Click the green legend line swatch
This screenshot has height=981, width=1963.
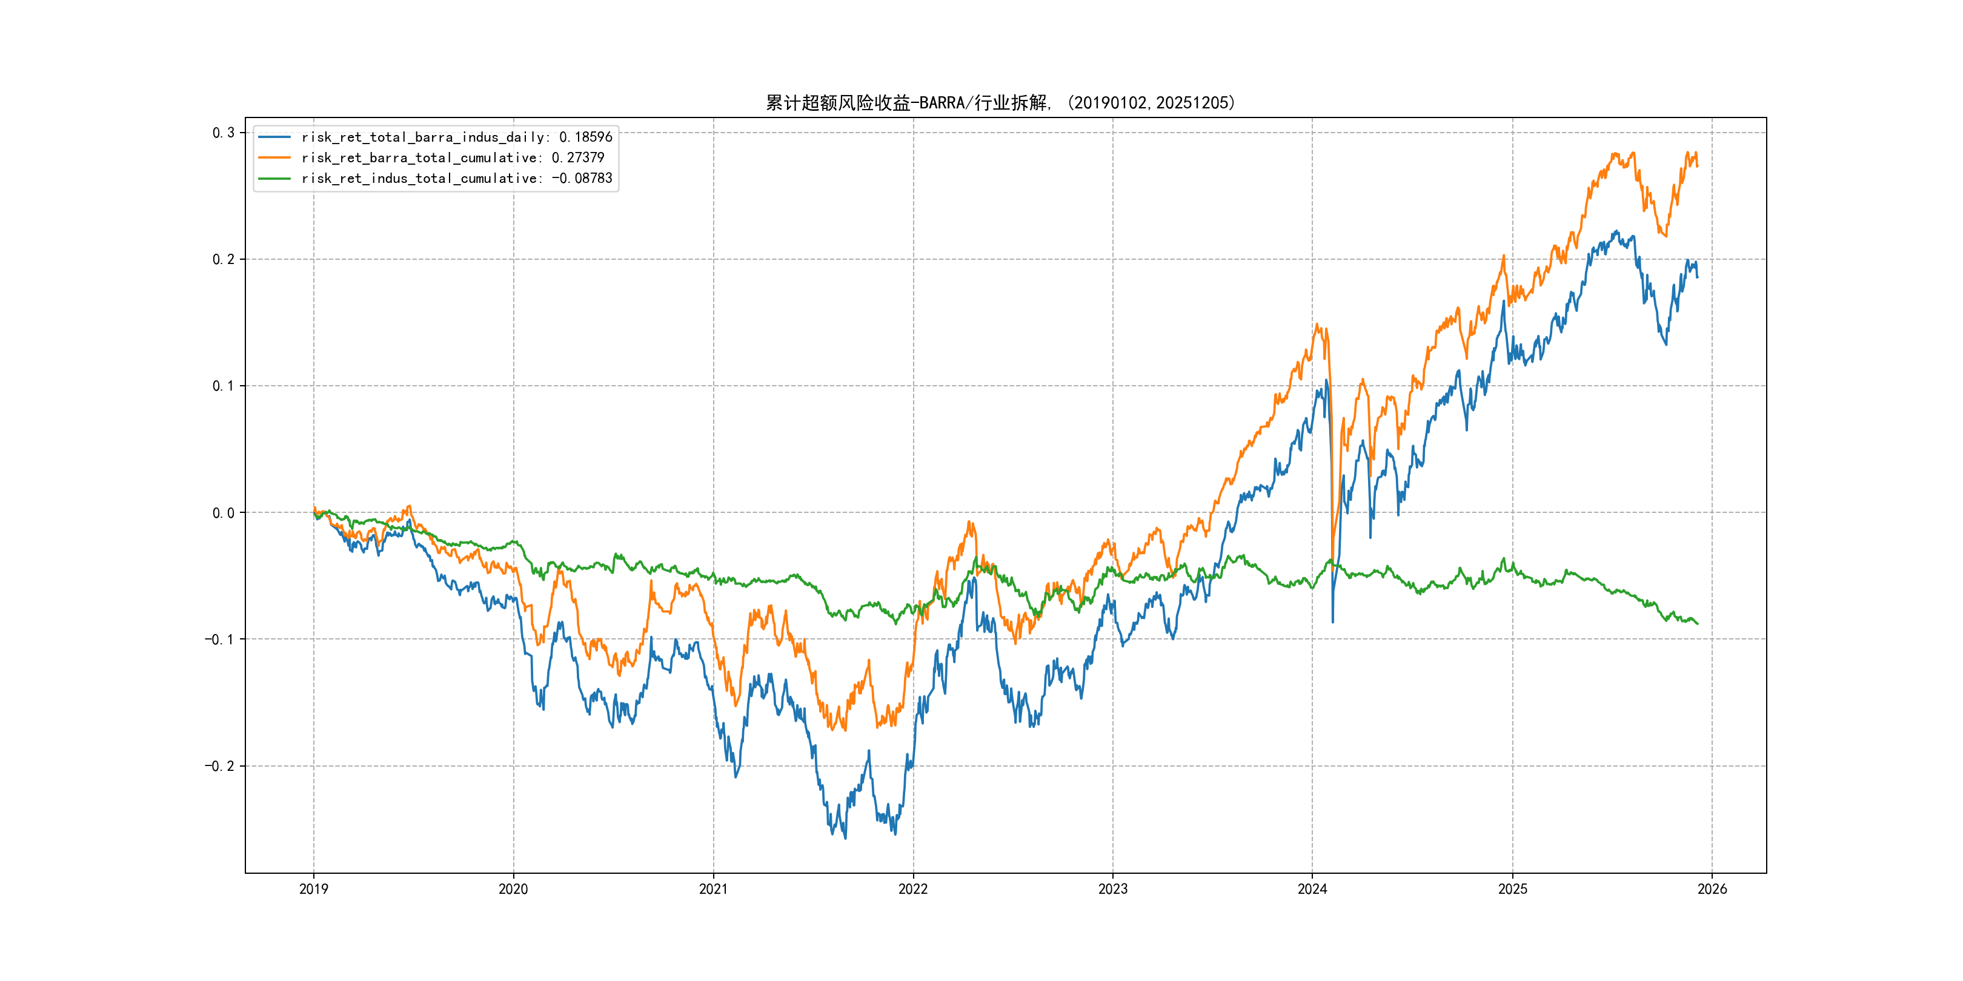click(274, 178)
